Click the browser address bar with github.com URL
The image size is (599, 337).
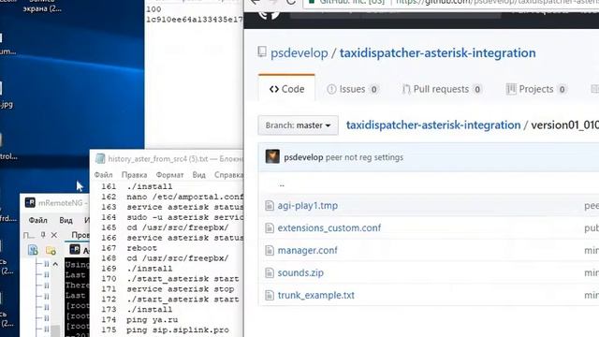pos(451,2)
